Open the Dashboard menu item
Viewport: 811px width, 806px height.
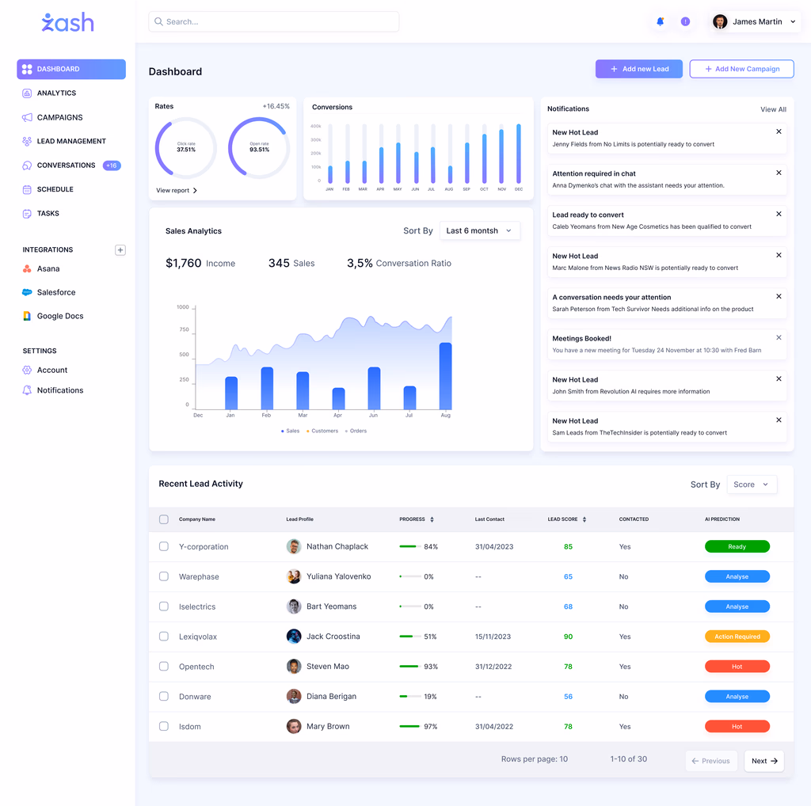(x=71, y=69)
